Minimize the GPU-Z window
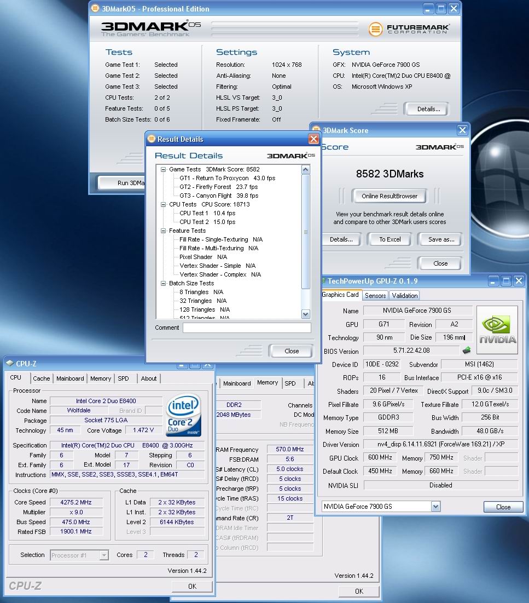 coord(493,281)
